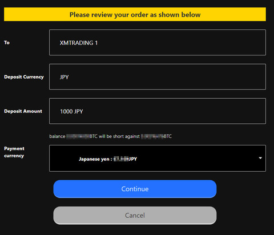
Task: Click the To label
Action: tap(7, 42)
